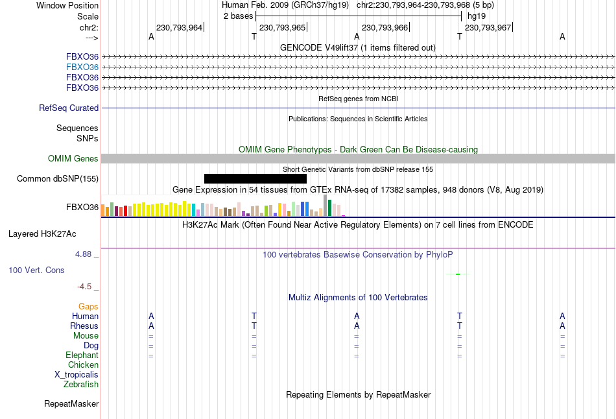Open the GTEx Gene Expression track title

[358, 190]
